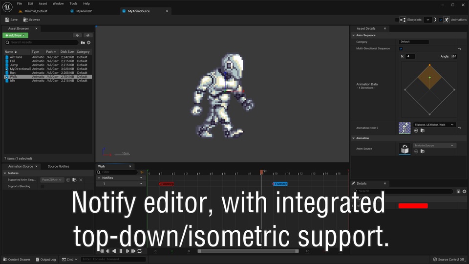
Task: Use selected asset for Supported Anim Sequence
Action: pyautogui.click(x=68, y=180)
